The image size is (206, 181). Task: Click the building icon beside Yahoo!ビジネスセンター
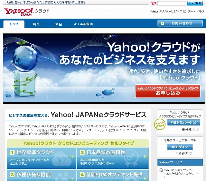pyautogui.click(x=161, y=170)
